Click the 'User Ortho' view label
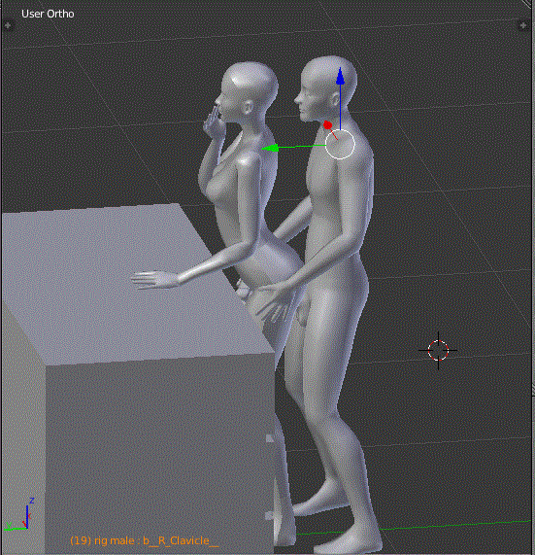This screenshot has height=555, width=535. pyautogui.click(x=48, y=14)
